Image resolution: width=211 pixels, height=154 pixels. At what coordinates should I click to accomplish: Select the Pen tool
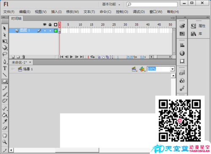[x=5, y=62]
